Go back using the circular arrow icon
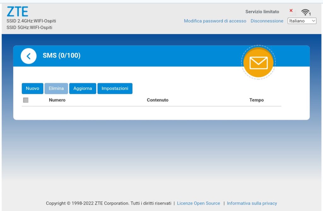323x211 pixels. pos(29,56)
